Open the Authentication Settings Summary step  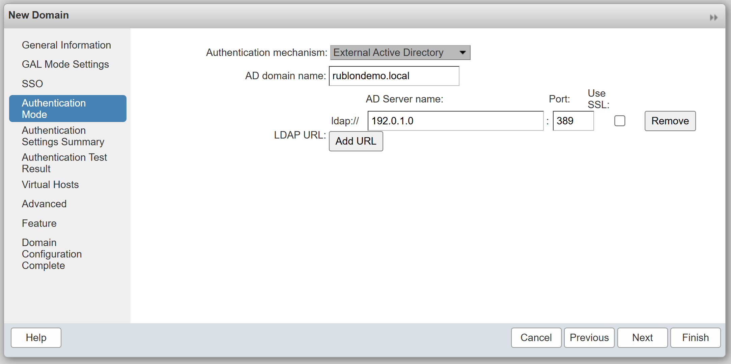pyautogui.click(x=63, y=136)
